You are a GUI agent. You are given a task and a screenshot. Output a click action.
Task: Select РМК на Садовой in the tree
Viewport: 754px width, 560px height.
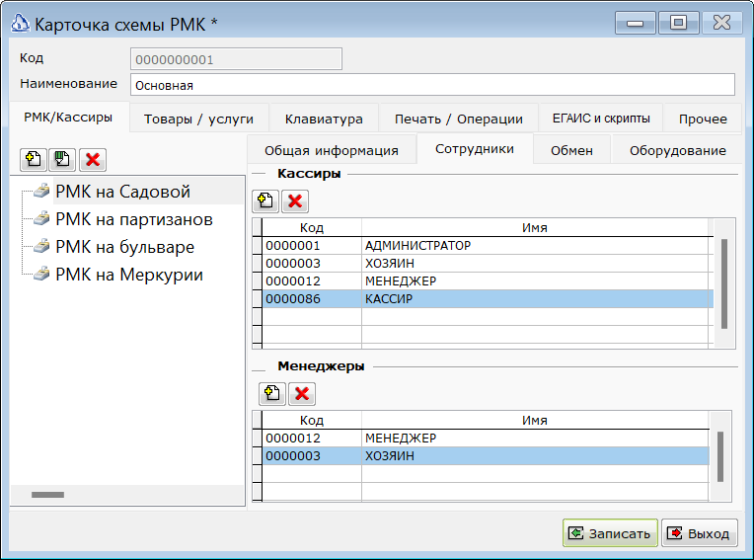coord(123,192)
